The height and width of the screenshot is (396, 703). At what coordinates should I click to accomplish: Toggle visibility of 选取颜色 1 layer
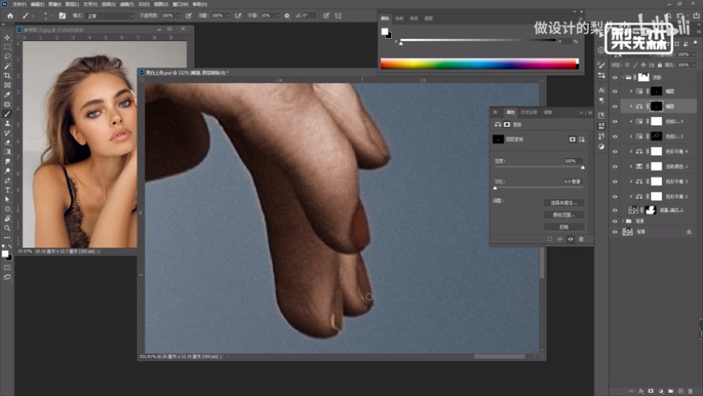click(615, 166)
